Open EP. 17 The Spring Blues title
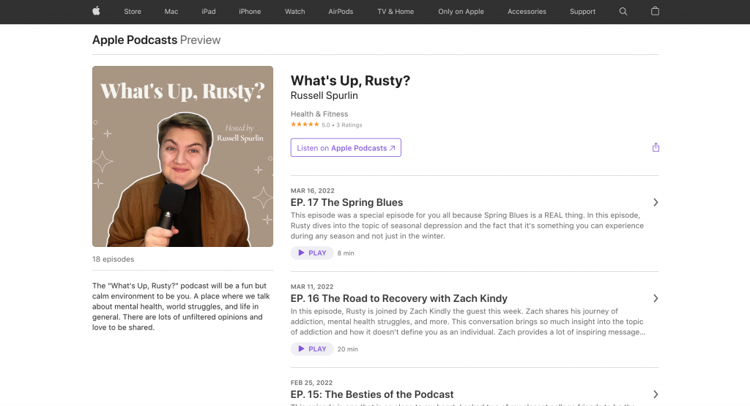This screenshot has height=406, width=750. [346, 202]
